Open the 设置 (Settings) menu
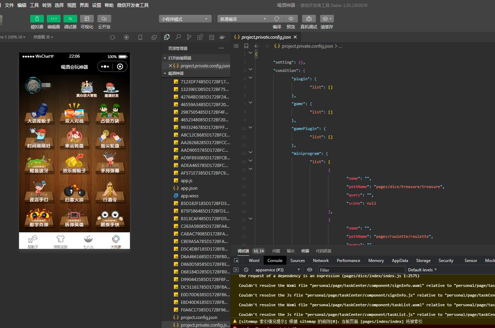Viewport: 495px width, 328px height. (97, 5)
